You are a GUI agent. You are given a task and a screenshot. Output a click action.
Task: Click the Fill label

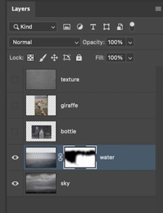tap(100, 58)
